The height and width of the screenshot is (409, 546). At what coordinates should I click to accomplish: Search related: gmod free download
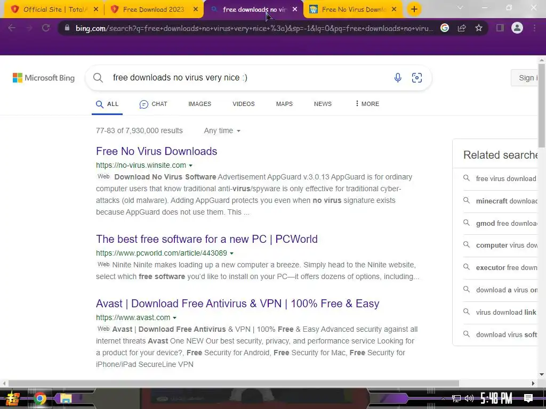(507, 223)
